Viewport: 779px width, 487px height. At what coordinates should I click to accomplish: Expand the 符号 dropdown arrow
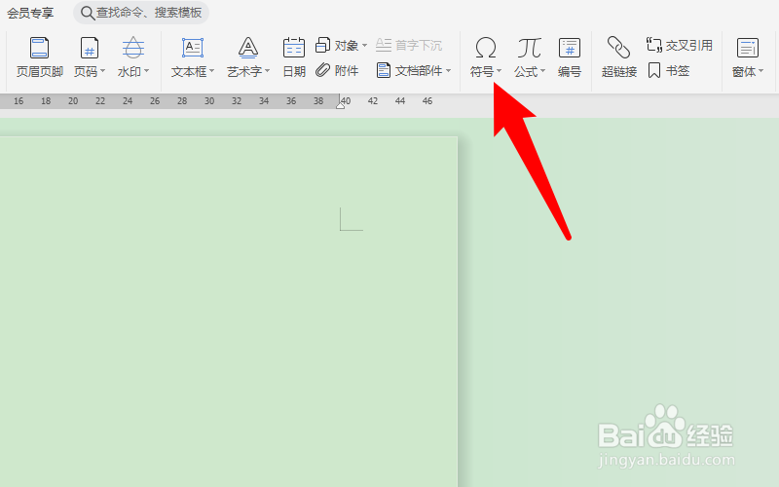499,71
